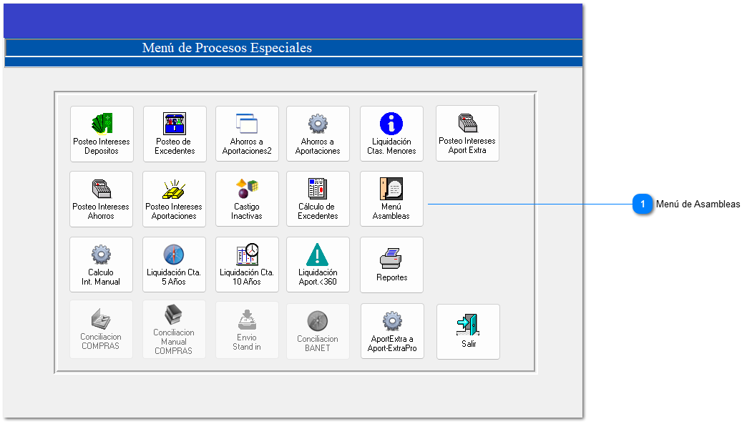This screenshot has height=424, width=752.
Task: Open Posteo Intereses Ahorros
Action: pos(101,199)
